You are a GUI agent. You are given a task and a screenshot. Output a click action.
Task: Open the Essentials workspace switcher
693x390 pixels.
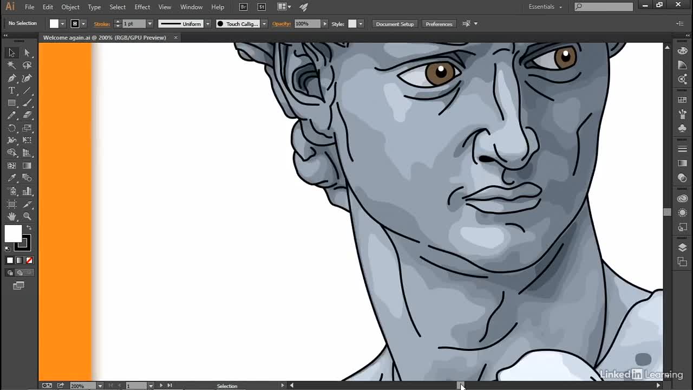[x=545, y=7]
